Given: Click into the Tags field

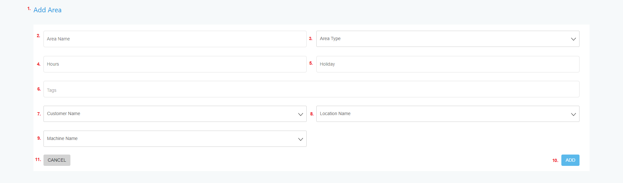Looking at the screenshot, I should point(311,89).
